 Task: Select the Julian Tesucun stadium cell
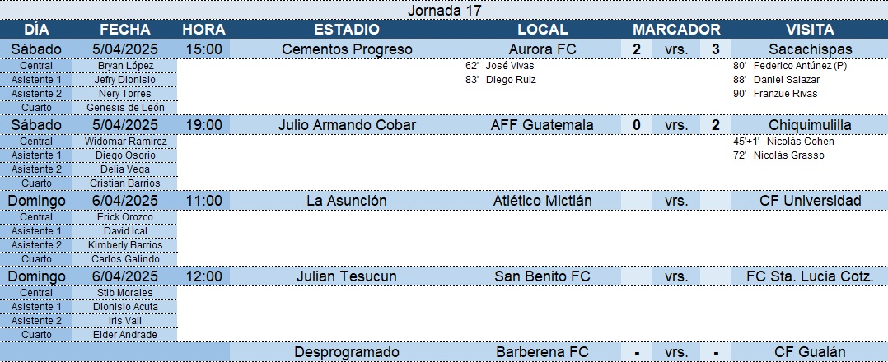click(x=347, y=276)
